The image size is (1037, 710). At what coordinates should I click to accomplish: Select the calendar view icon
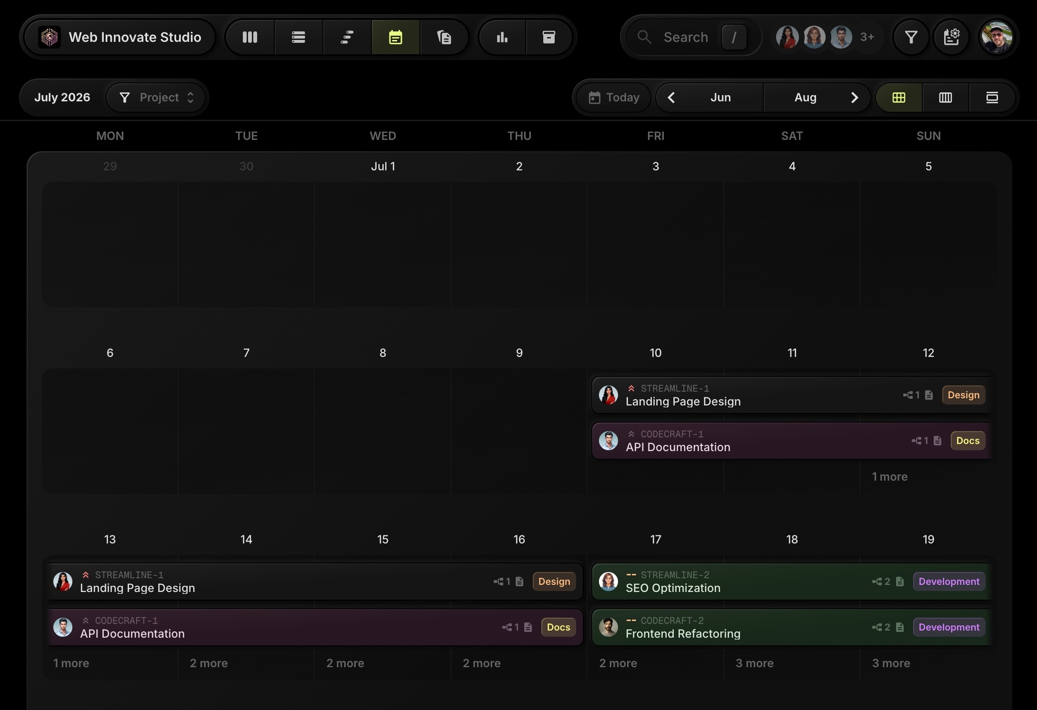396,37
